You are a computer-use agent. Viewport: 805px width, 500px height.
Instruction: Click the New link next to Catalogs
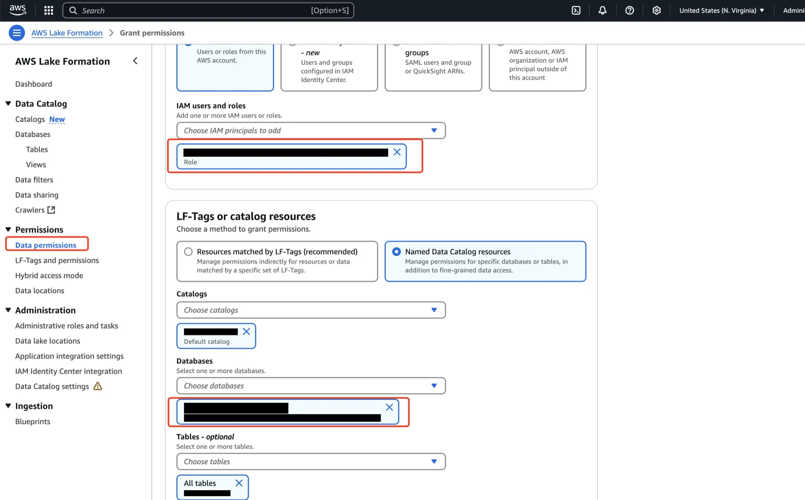point(57,119)
